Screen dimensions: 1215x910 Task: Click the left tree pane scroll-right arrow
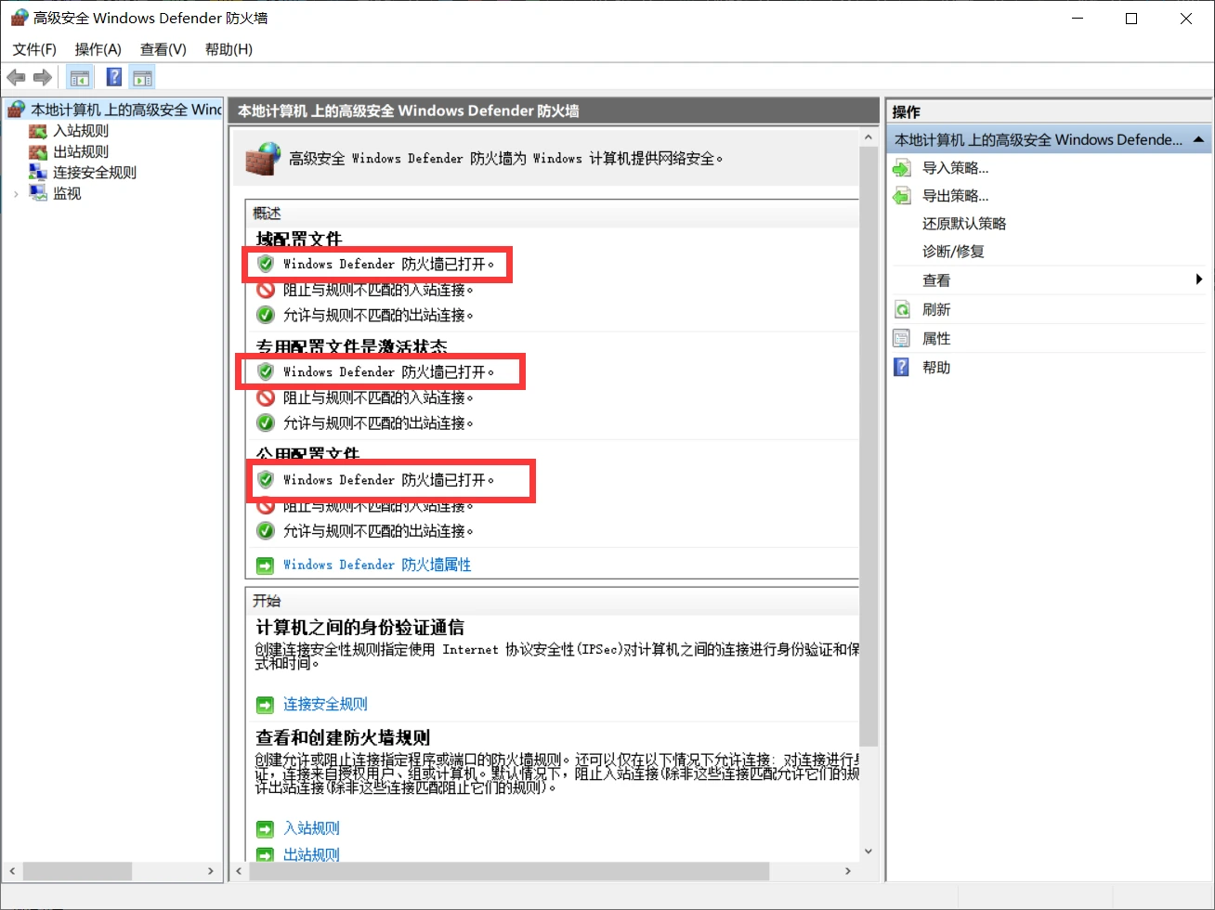tap(211, 871)
